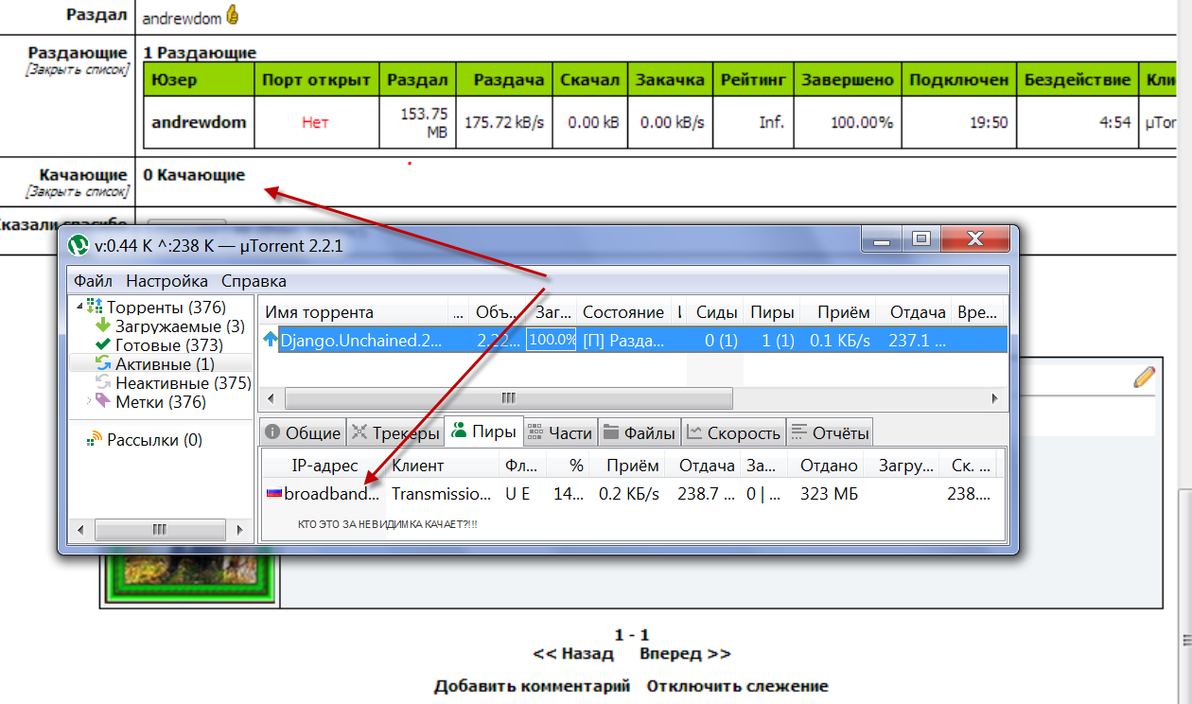Image resolution: width=1192 pixels, height=704 pixels.
Task: Click the µTorrent logo in the title bar
Action: pos(79,246)
